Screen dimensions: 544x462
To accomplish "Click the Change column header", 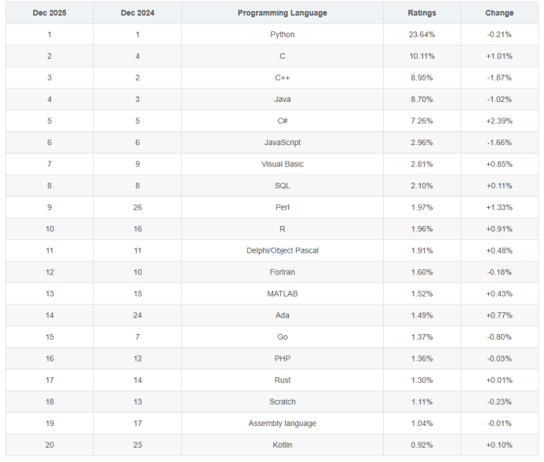I will point(499,13).
